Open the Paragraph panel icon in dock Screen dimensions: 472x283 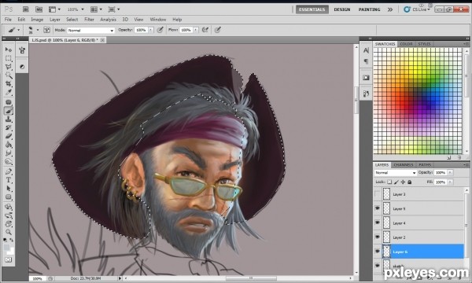pos(366,61)
